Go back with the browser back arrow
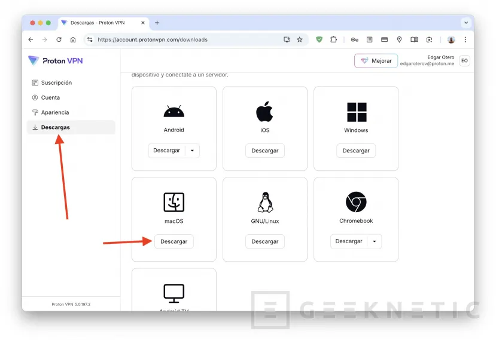Screen dimensions: 496x340 click(x=31, y=39)
